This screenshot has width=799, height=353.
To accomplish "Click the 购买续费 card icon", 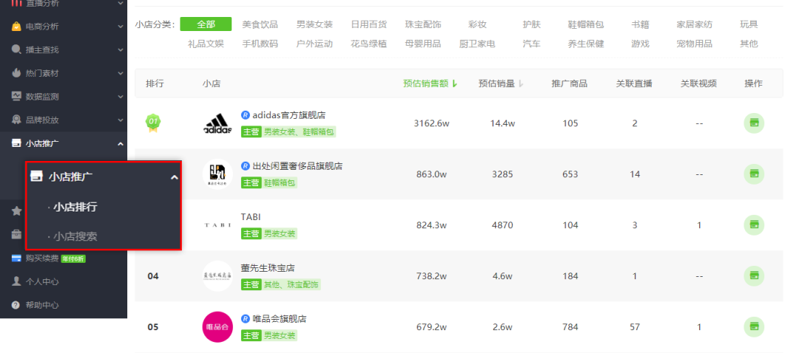I will pyautogui.click(x=16, y=258).
